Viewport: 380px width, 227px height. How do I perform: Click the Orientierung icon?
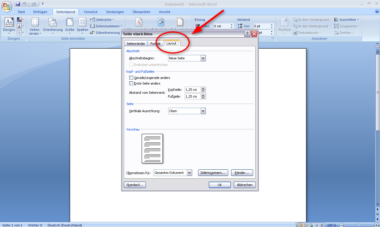coord(53,26)
